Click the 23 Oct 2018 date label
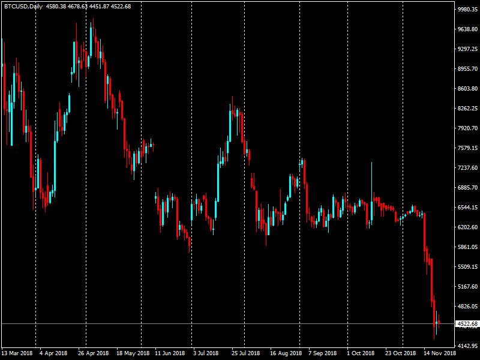Image resolution: width=480 pixels, height=360 pixels. [400, 353]
